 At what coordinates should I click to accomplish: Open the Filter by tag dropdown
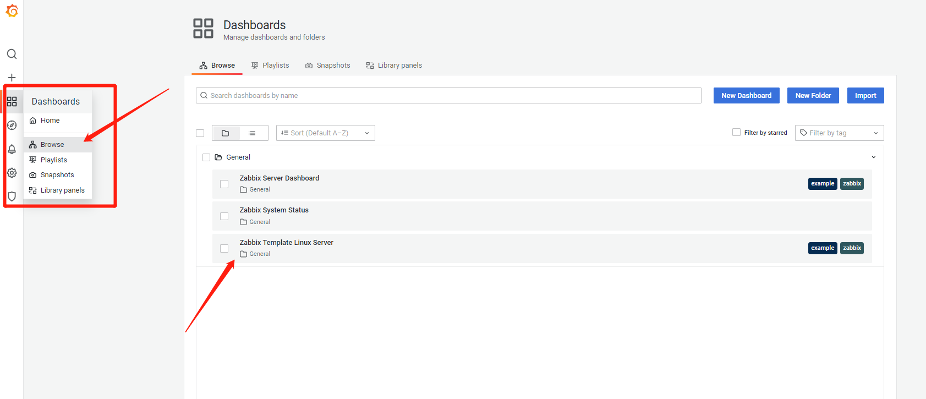click(x=839, y=133)
